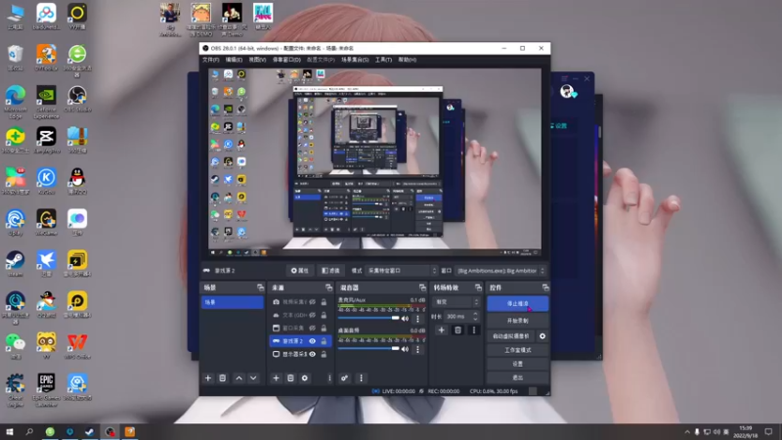
Task: Pop out the Controls dock
Action: click(x=545, y=287)
